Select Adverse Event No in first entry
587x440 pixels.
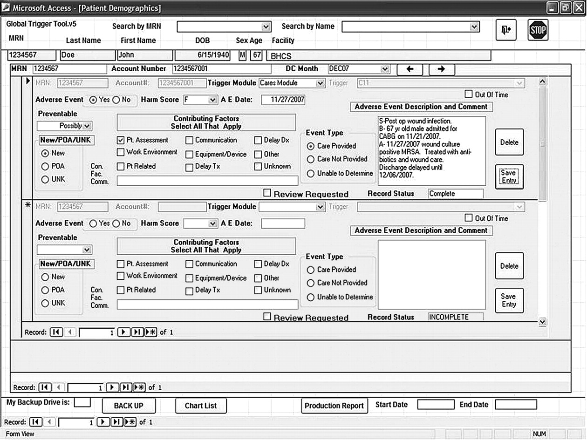[116, 100]
